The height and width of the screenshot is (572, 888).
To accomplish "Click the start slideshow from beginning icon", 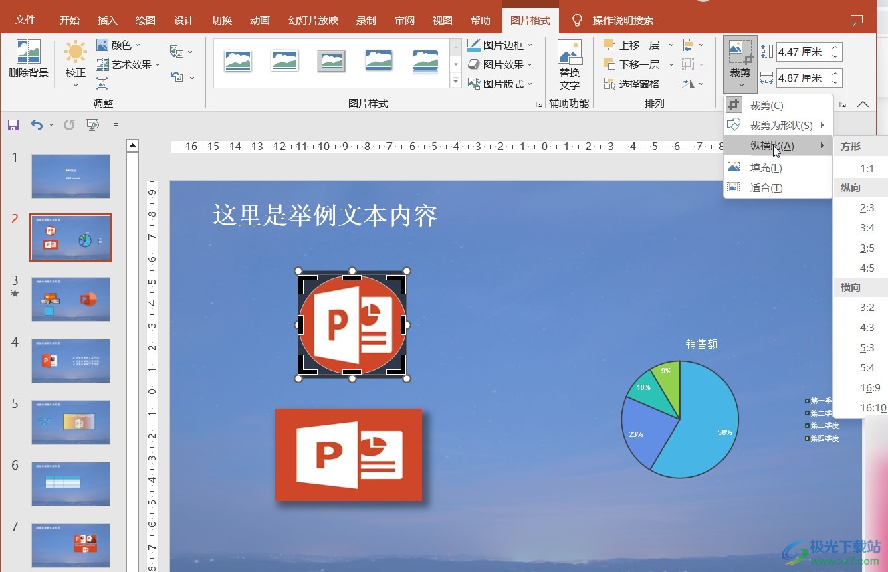I will coord(92,125).
